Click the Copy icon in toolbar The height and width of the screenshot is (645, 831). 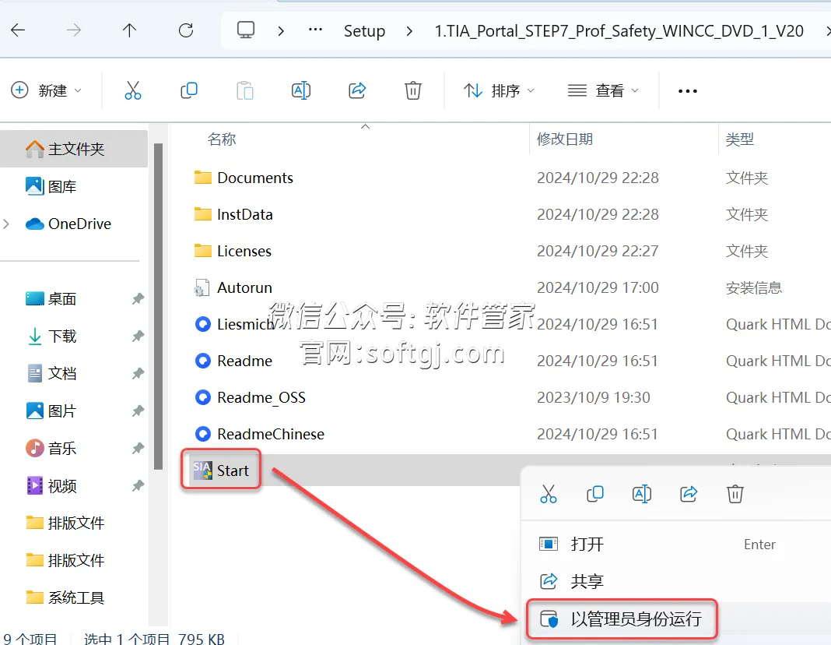188,90
